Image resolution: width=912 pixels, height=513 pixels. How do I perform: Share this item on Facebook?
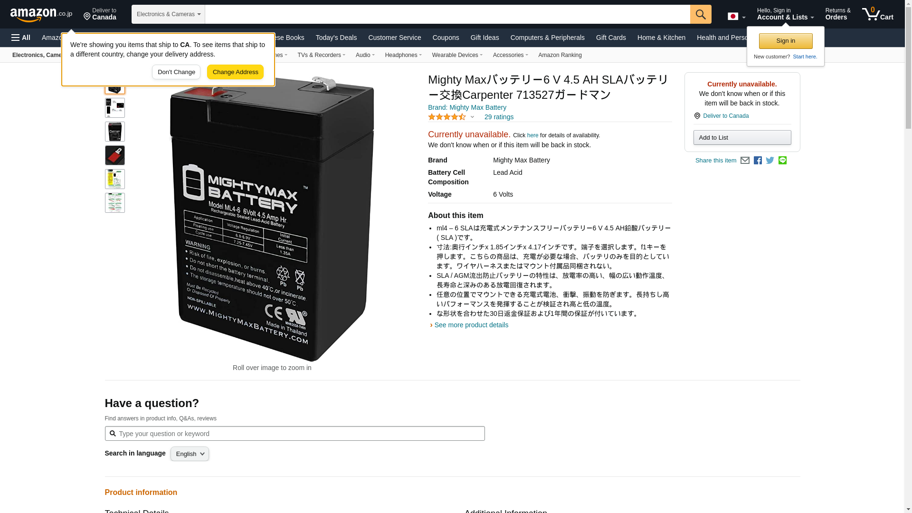(758, 161)
